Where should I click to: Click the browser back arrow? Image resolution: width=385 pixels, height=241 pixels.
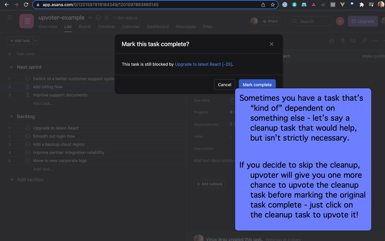click(7, 5)
